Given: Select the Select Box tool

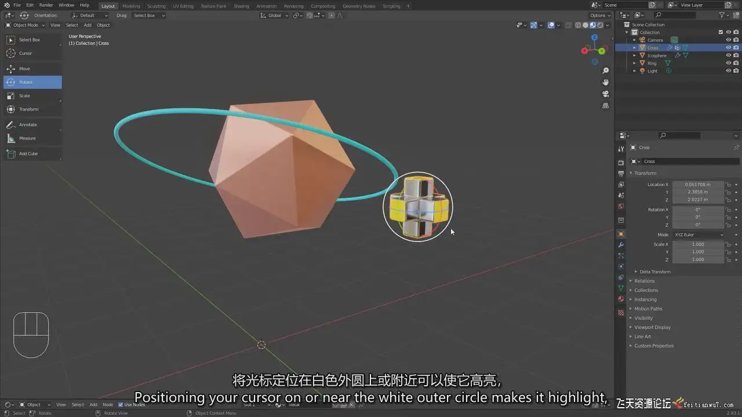Looking at the screenshot, I should click(x=32, y=40).
